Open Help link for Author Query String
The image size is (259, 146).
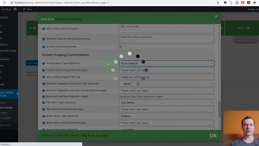[x=83, y=123]
